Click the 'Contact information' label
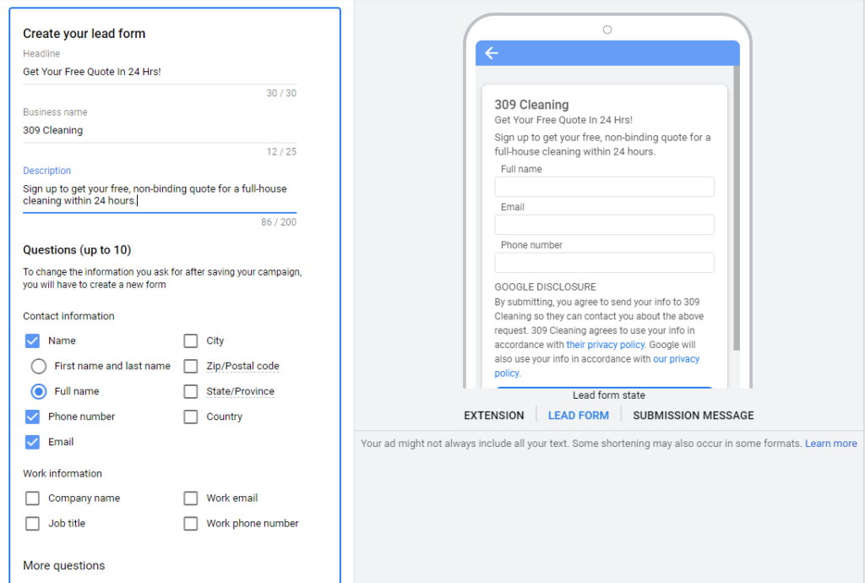Viewport: 865px width, 583px height. 68,316
